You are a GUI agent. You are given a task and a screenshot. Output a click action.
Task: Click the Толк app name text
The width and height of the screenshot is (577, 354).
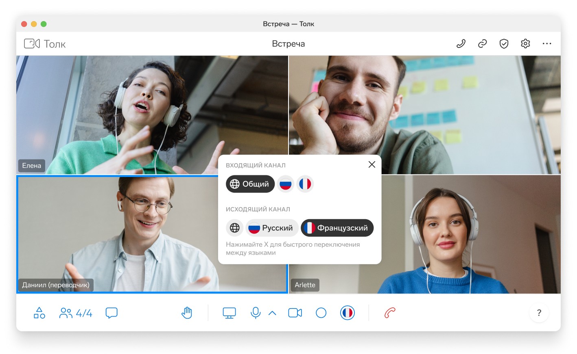[55, 44]
